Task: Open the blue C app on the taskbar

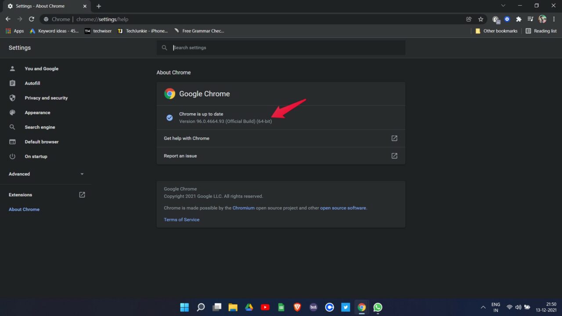Action: 330,307
